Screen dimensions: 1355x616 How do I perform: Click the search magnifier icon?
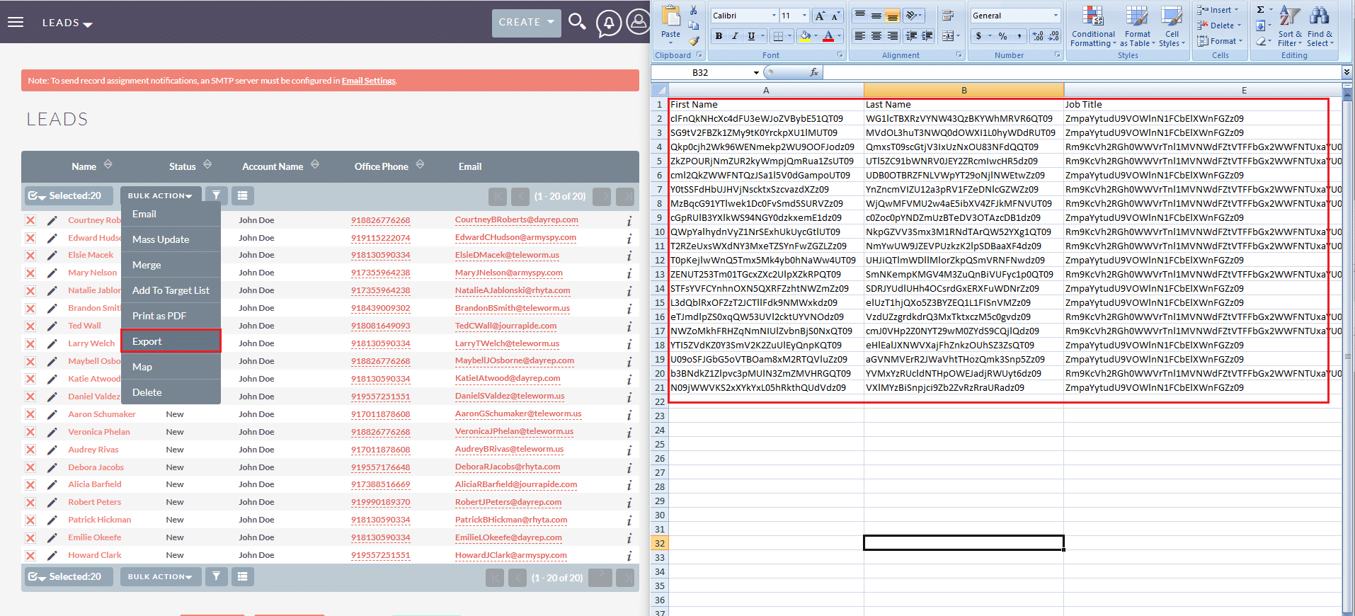pos(577,22)
